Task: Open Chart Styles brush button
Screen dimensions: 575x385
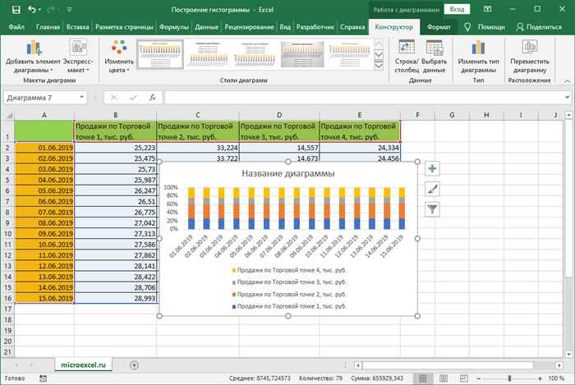Action: 432,189
